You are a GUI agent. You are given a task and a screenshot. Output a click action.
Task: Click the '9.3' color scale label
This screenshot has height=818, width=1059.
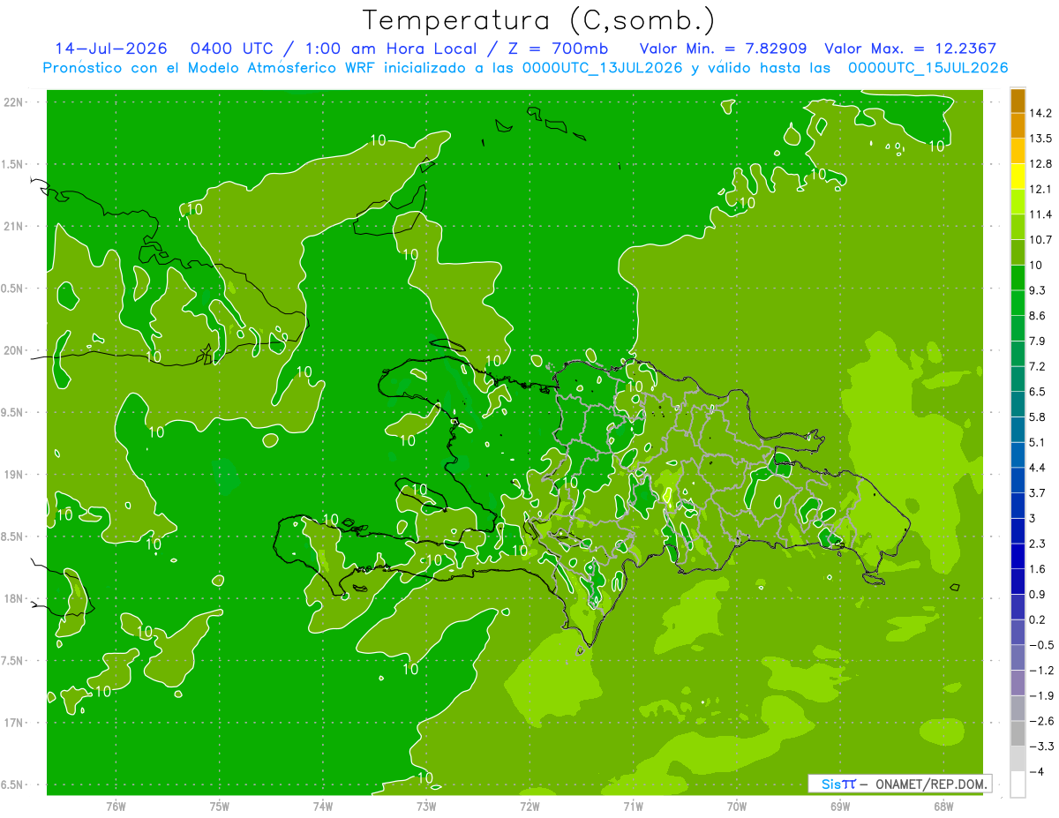1038,290
